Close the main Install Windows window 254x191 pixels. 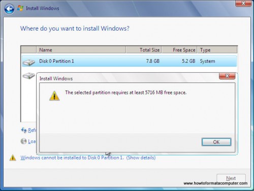tap(243, 3)
